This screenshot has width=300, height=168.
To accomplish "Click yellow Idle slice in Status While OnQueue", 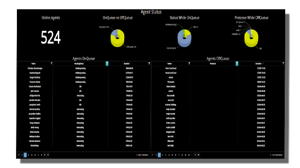I will click(x=188, y=33).
